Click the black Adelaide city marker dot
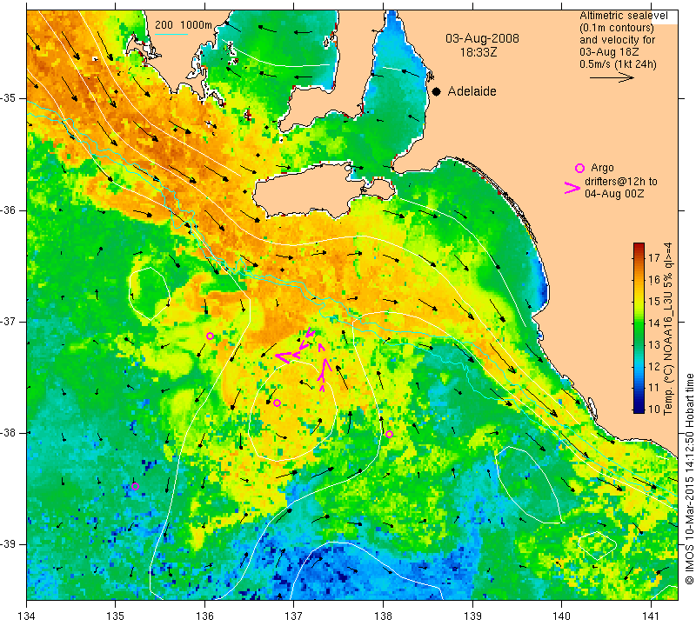 pyautogui.click(x=437, y=91)
